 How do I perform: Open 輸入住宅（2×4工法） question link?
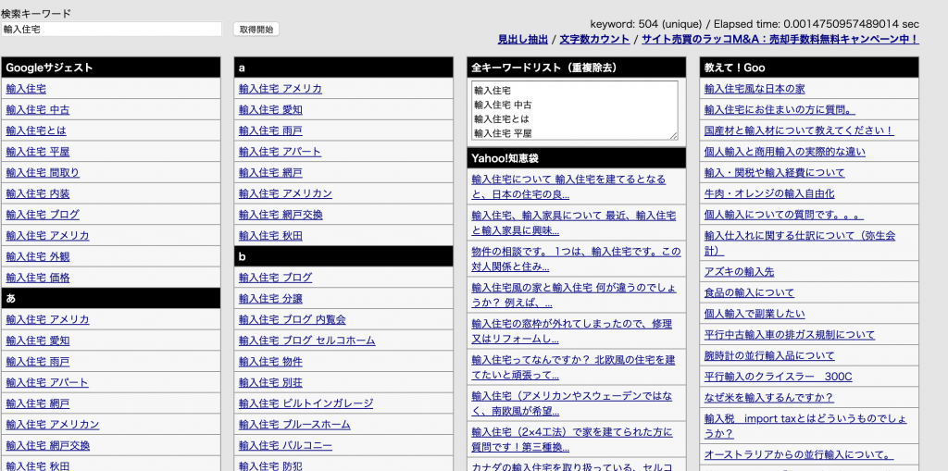click(572, 440)
